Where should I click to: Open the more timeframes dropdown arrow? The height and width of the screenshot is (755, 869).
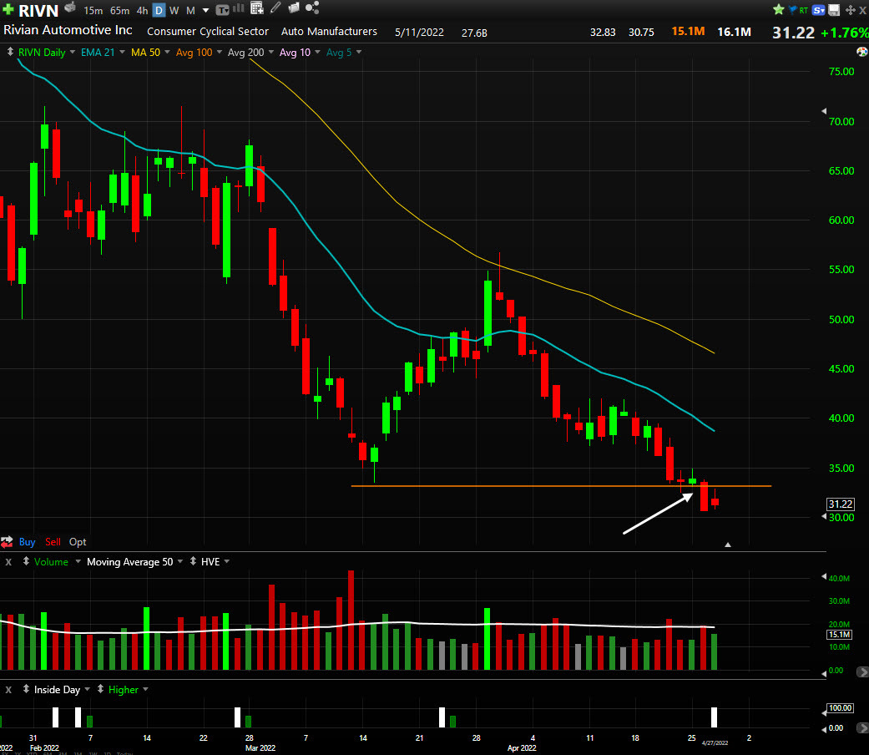click(x=205, y=11)
